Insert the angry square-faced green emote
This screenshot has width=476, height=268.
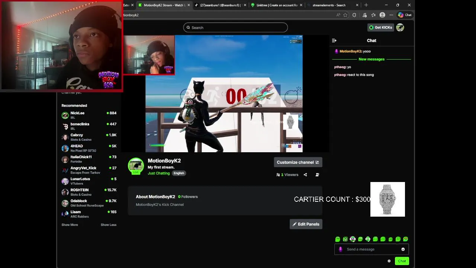(345, 239)
